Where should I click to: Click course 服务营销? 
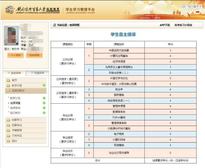tap(119, 95)
